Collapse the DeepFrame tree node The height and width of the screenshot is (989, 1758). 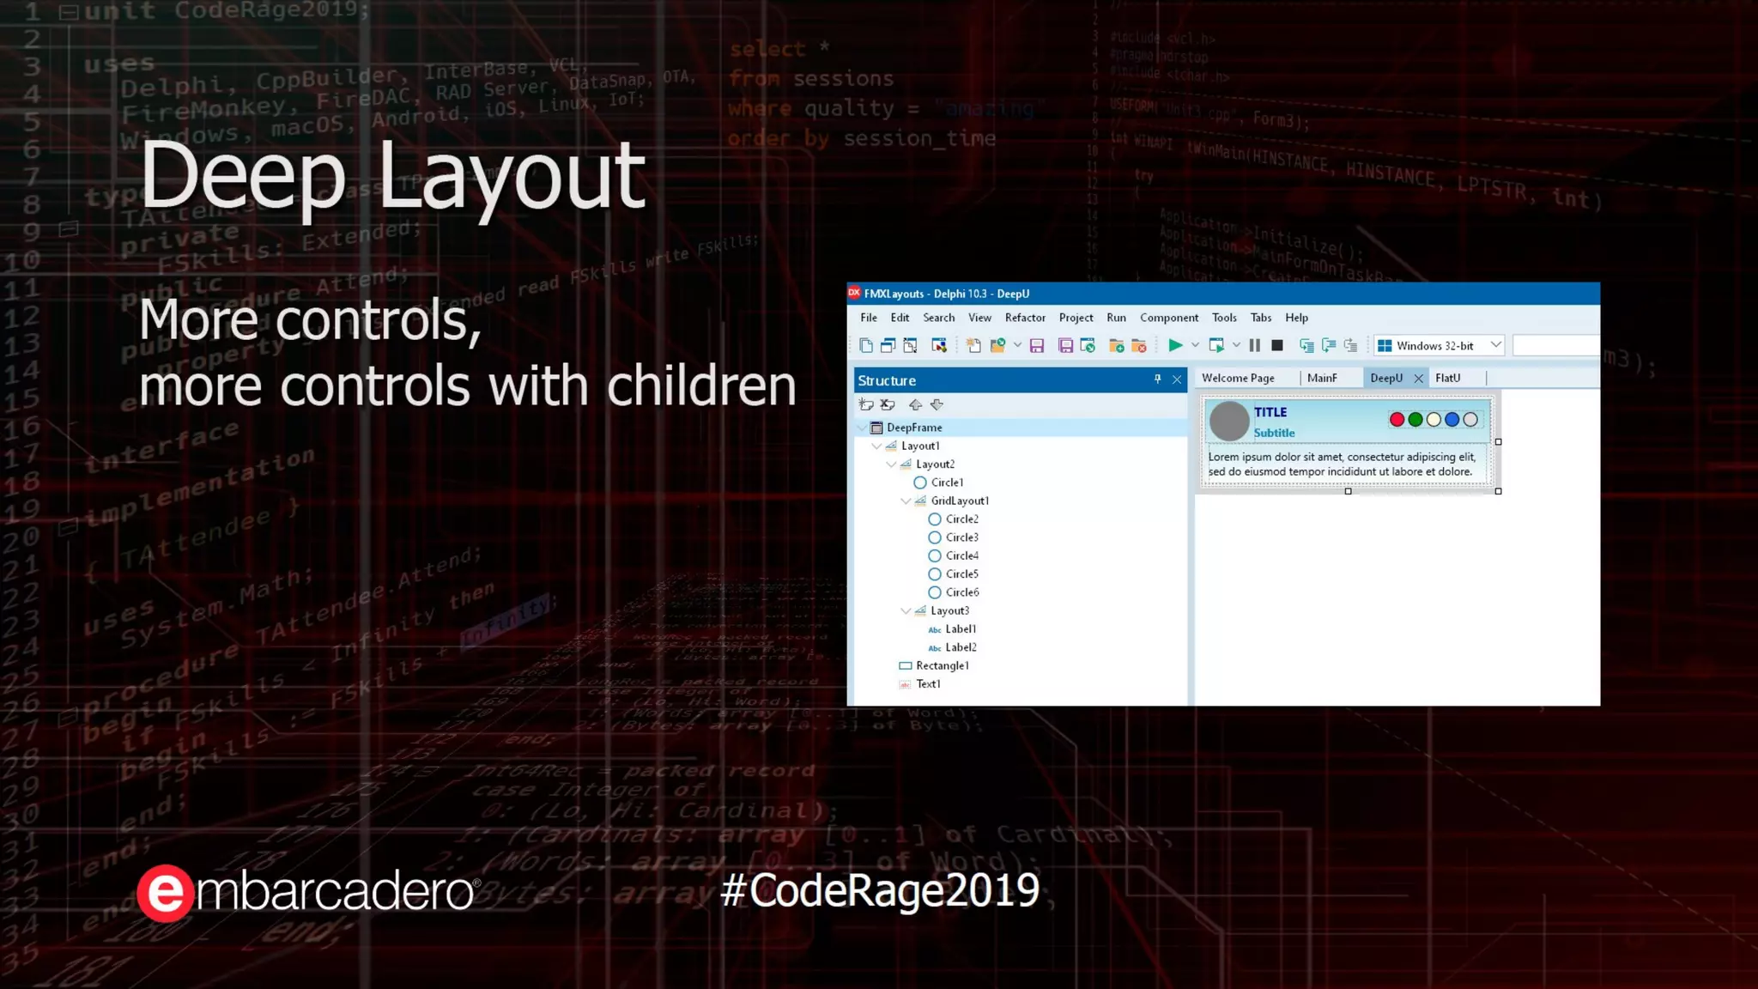tap(862, 428)
